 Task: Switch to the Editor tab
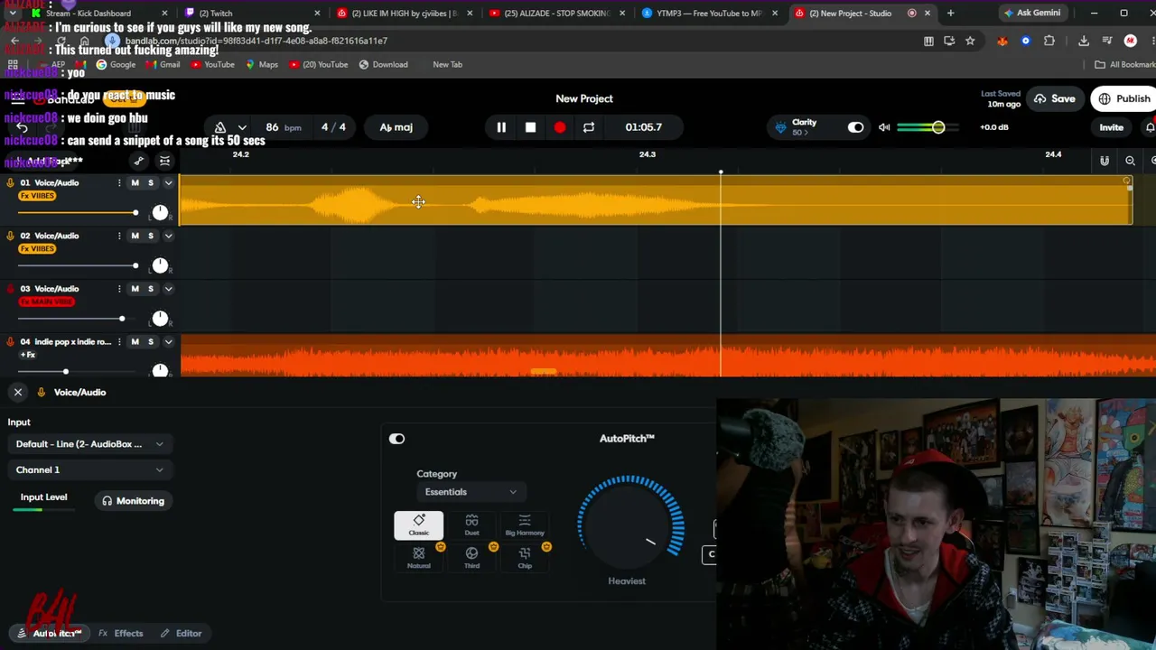click(x=181, y=634)
